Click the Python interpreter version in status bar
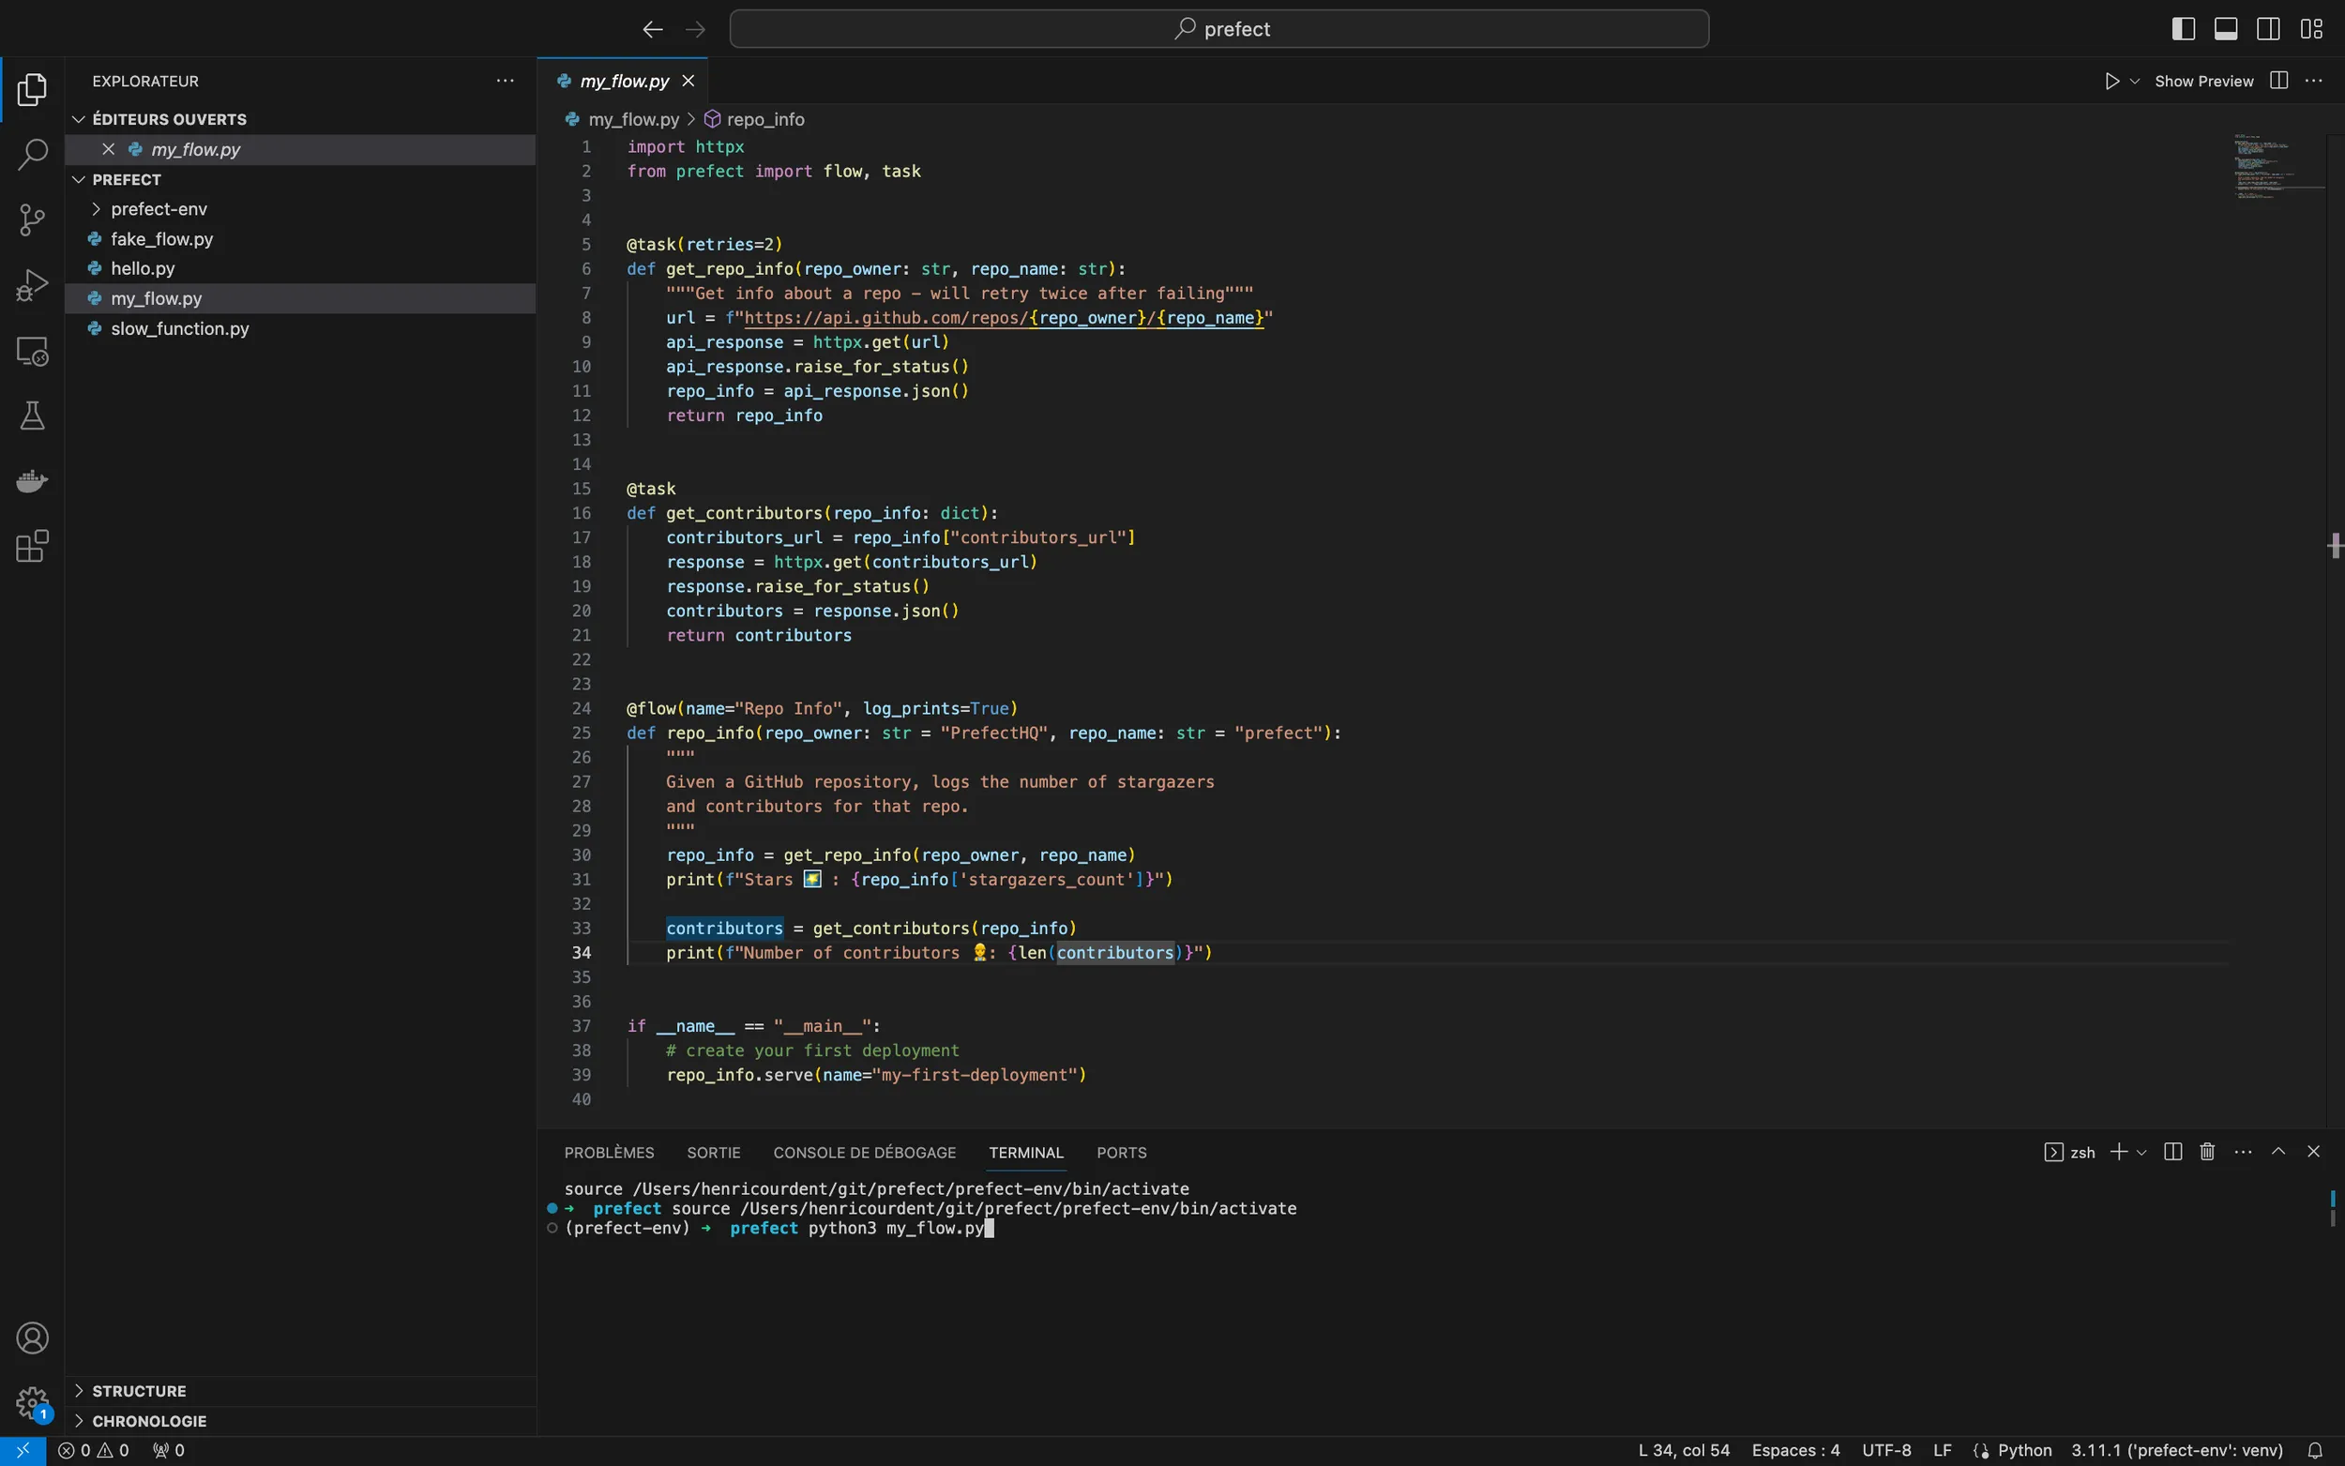Viewport: 2345px width, 1466px height. (x=2176, y=1450)
